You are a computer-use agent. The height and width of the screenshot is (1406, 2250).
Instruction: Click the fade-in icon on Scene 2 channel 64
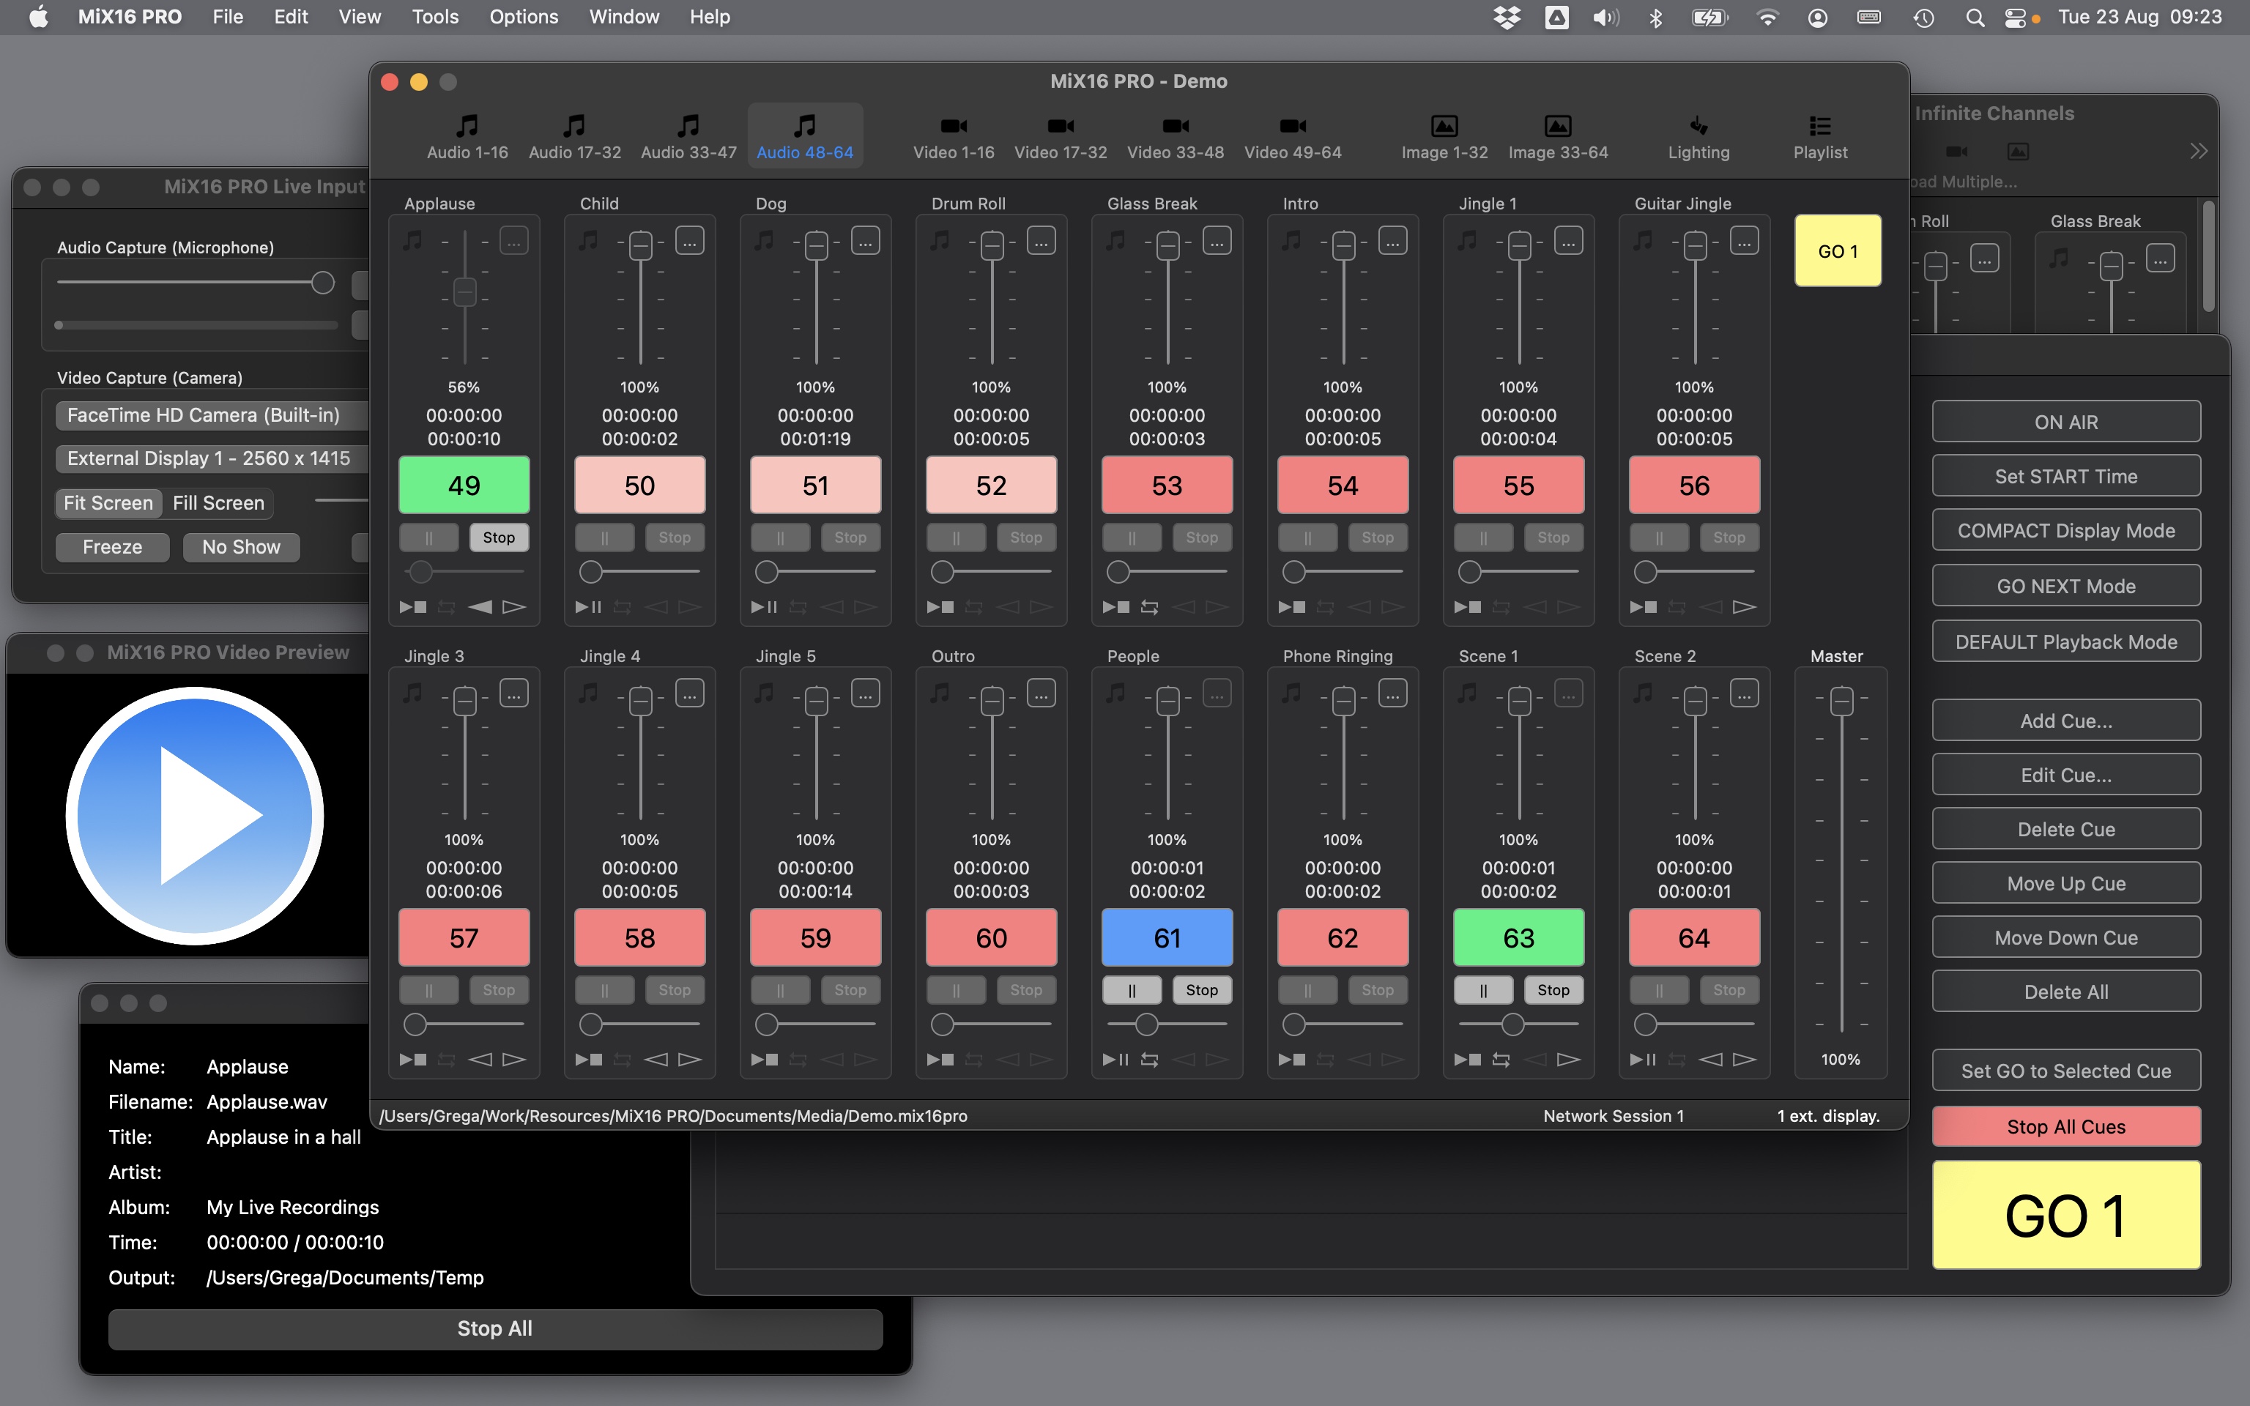pyautogui.click(x=1711, y=1060)
